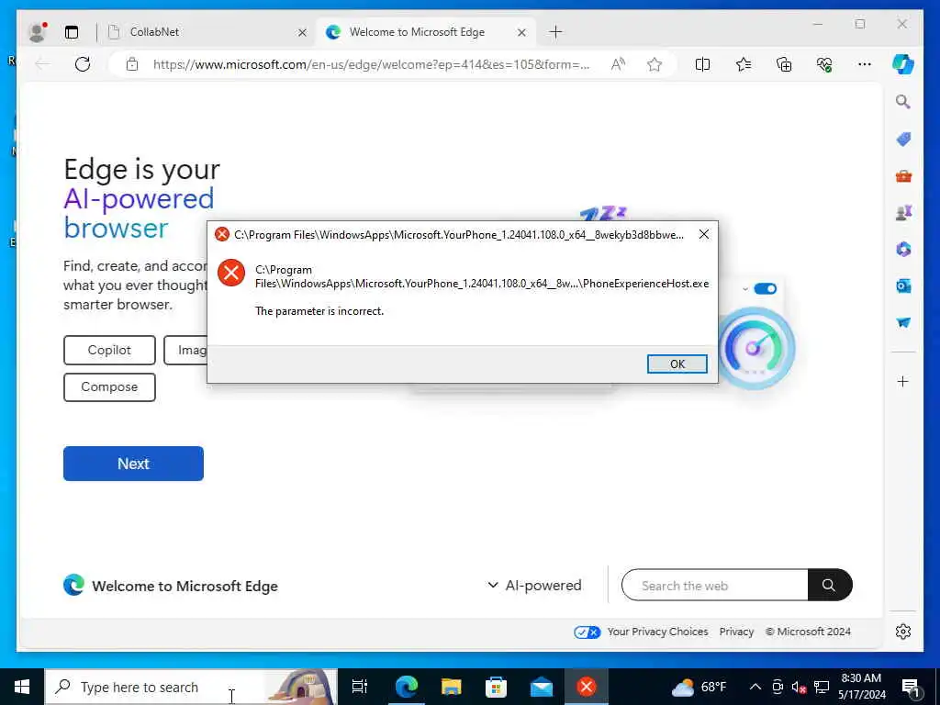Open the Windows Start menu

(x=22, y=687)
